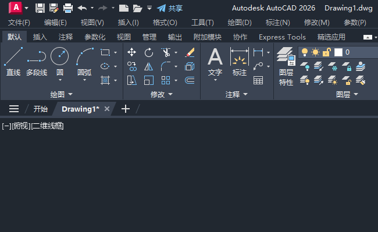Open the Undo history dropdown arrow

pyautogui.click(x=92, y=8)
